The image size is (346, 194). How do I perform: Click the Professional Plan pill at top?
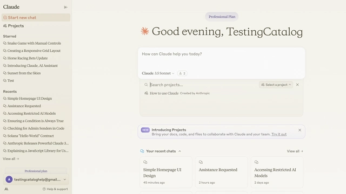pyautogui.click(x=222, y=17)
